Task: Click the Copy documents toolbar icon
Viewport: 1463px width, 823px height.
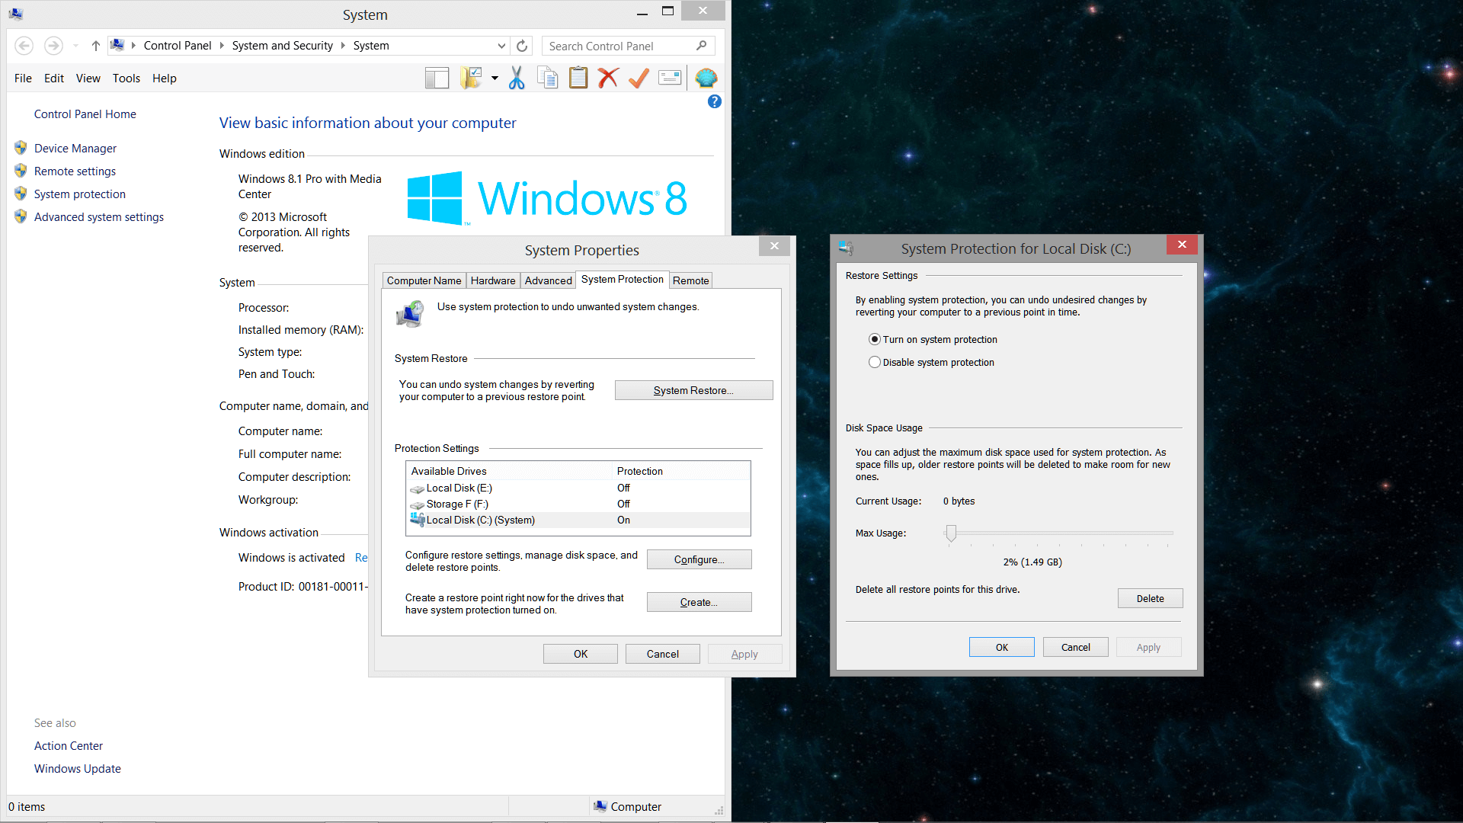Action: click(547, 78)
